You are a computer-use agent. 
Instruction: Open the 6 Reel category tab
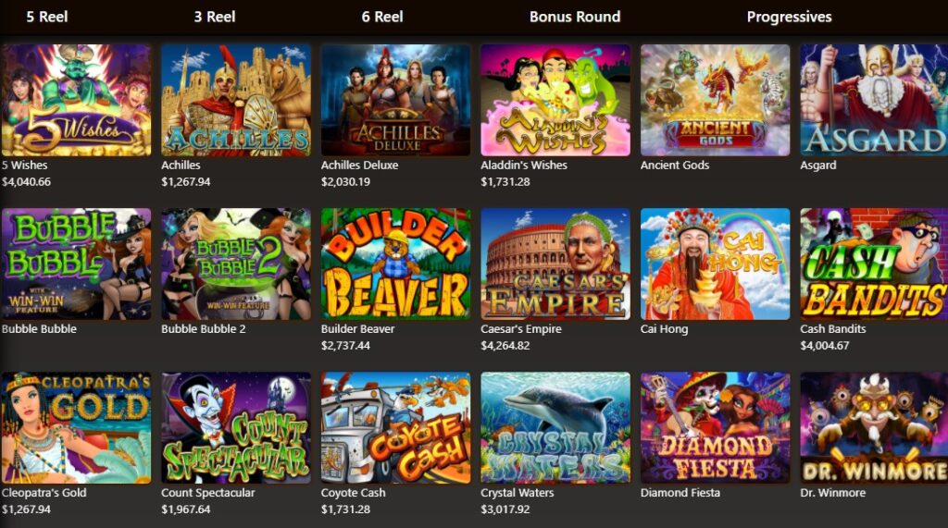tap(382, 17)
